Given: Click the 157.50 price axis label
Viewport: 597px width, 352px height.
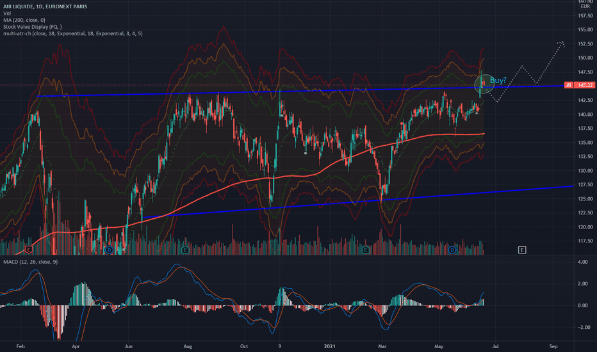Looking at the screenshot, I should tap(585, 15).
